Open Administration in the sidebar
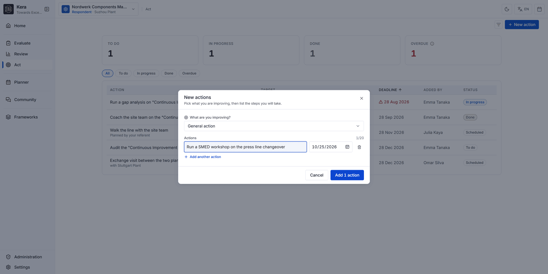The image size is (548, 274). pos(27,257)
